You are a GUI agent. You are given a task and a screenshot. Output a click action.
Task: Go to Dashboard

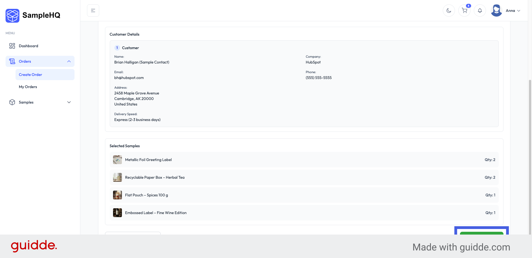(x=29, y=46)
